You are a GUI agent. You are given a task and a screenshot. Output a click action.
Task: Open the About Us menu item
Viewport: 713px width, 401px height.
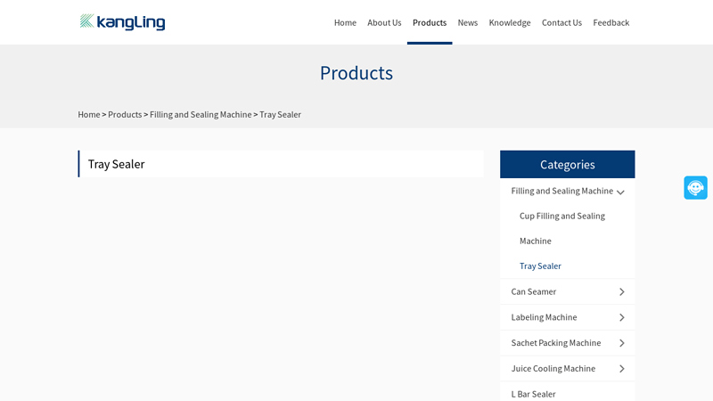[384, 23]
